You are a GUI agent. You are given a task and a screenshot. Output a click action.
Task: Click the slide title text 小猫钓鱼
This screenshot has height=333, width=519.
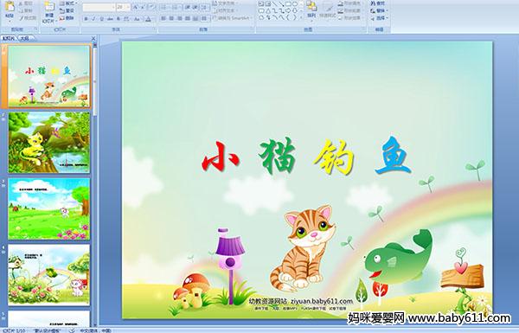306,157
